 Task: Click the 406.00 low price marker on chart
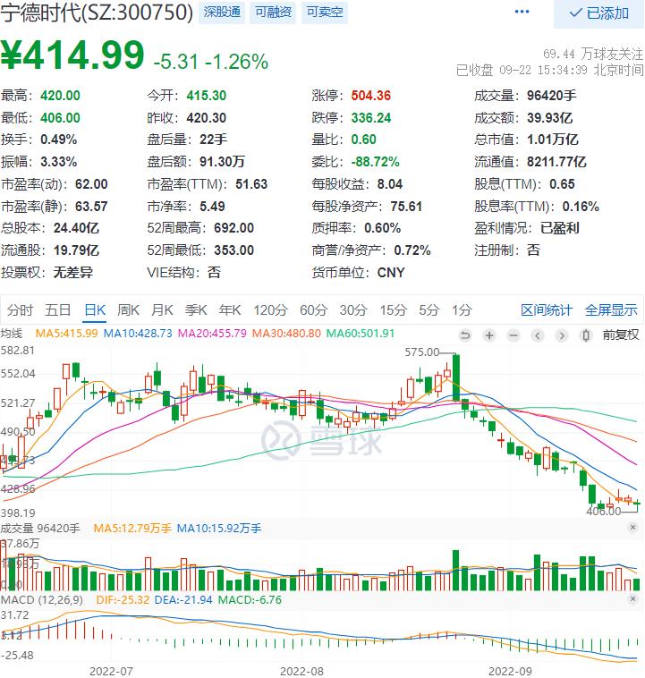604,512
